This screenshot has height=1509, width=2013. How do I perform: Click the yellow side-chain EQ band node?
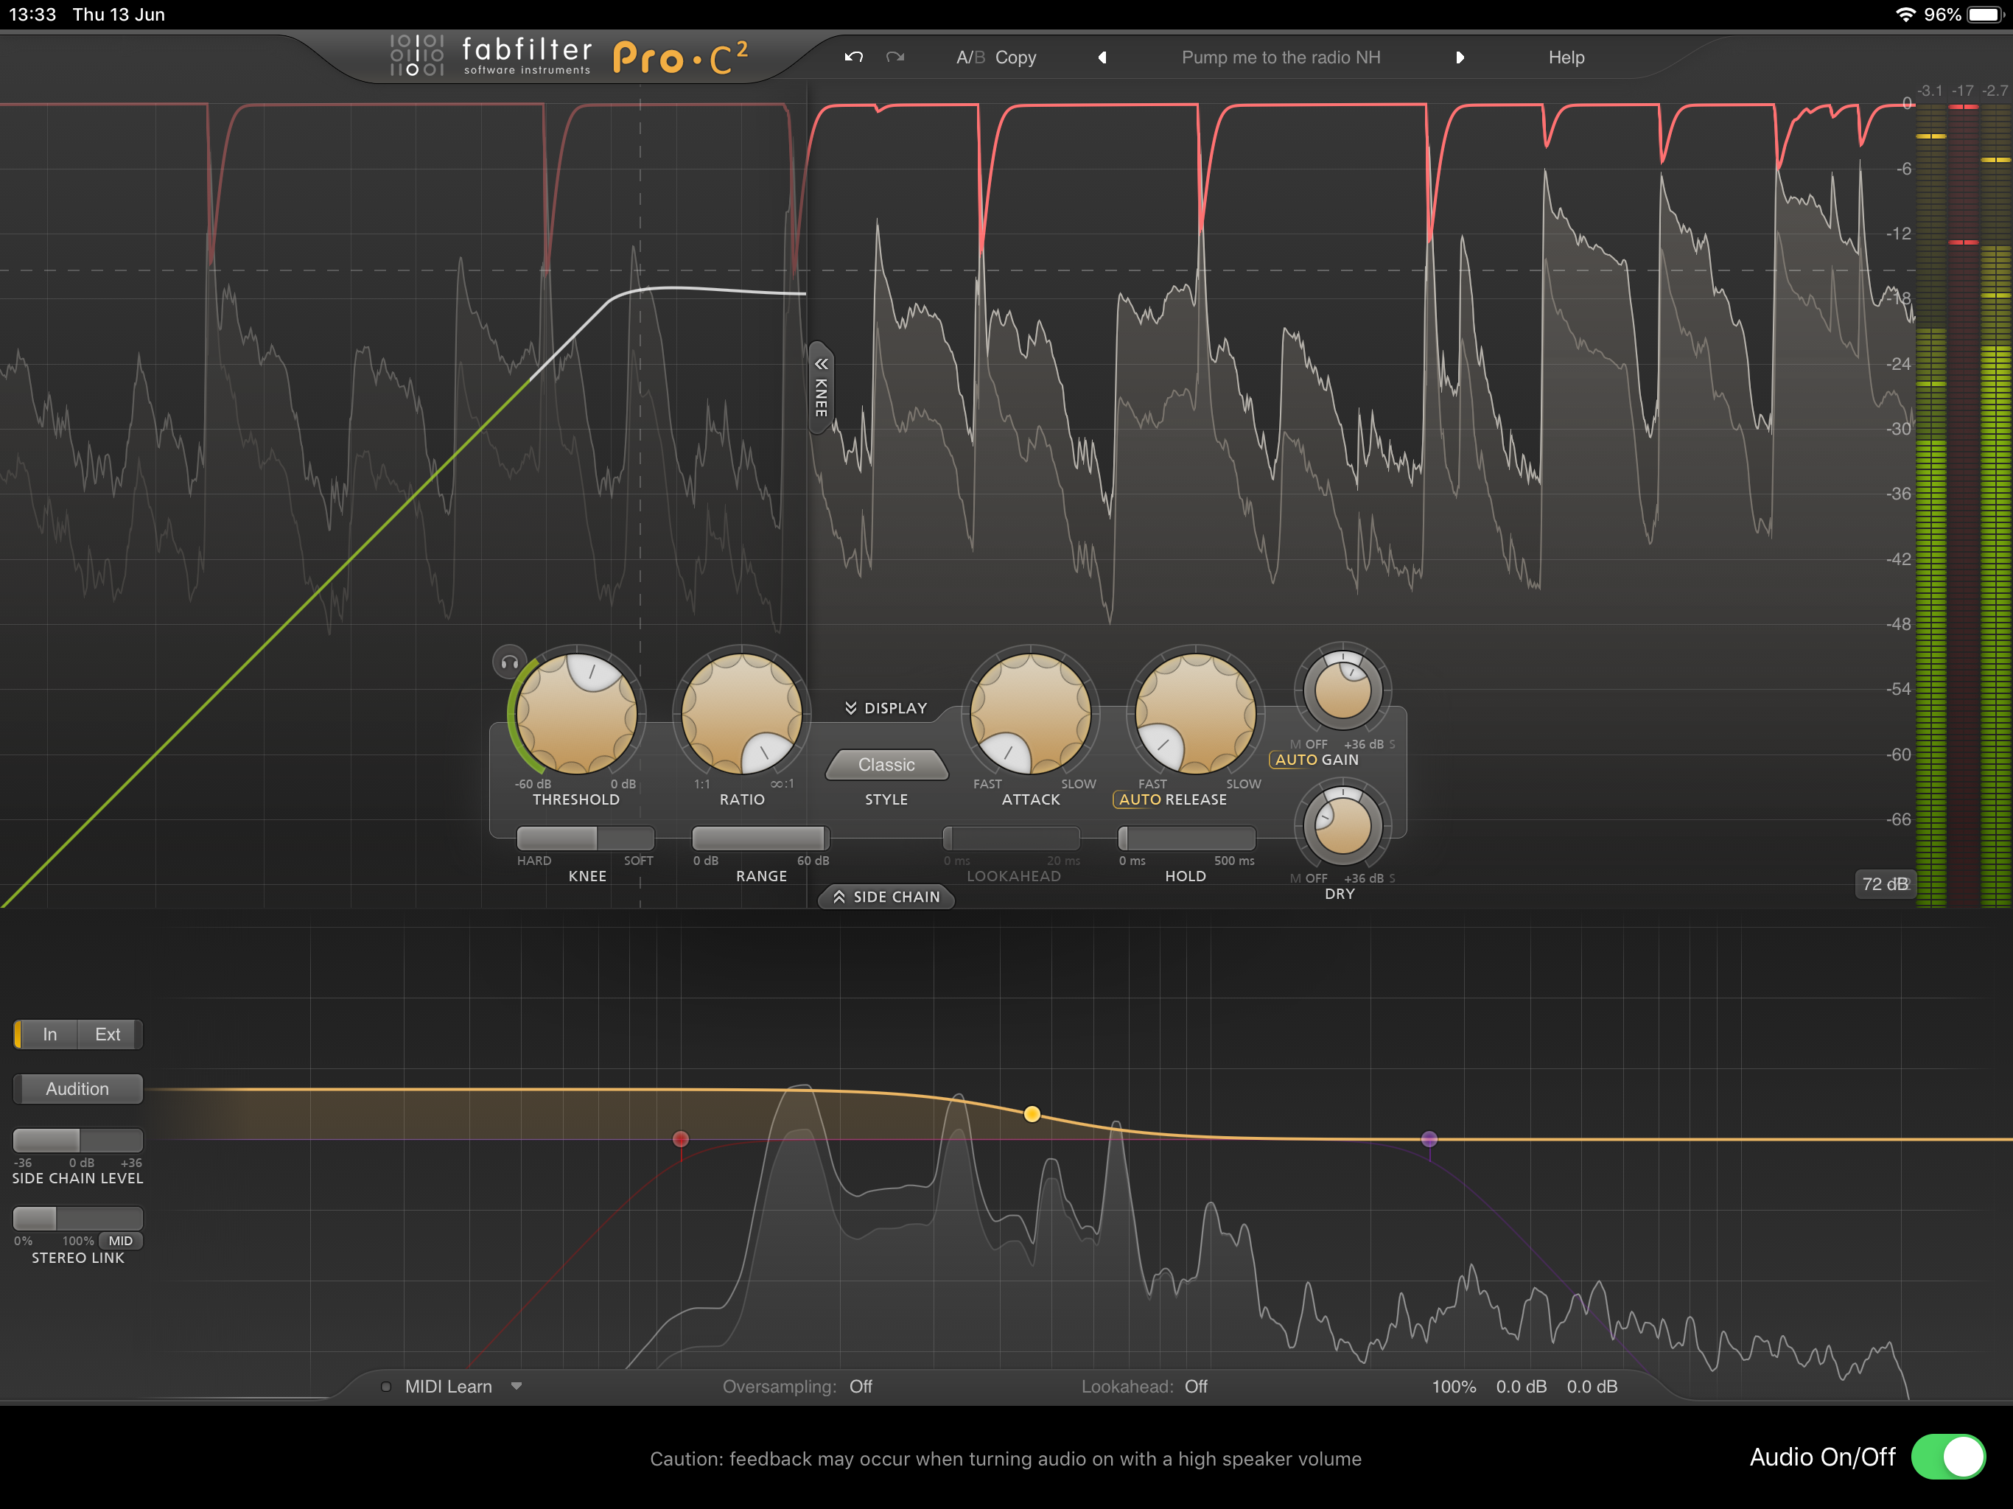tap(1031, 1114)
